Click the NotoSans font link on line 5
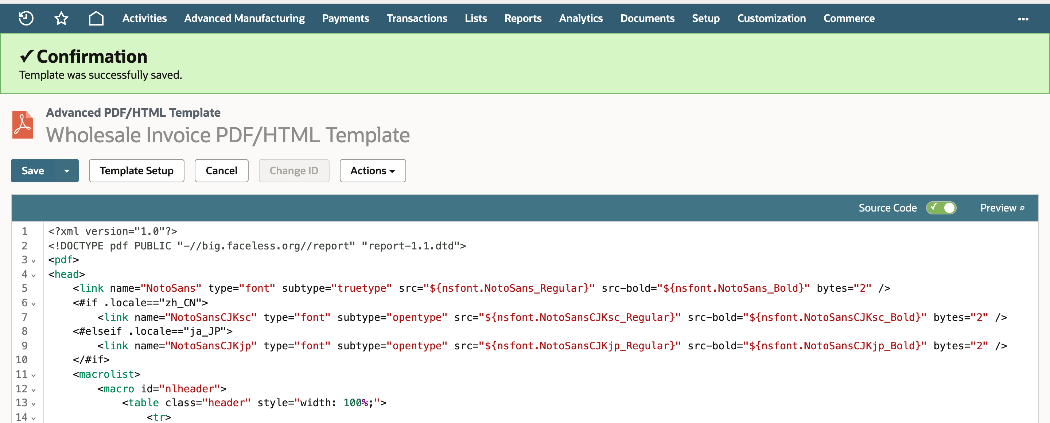Viewport: 1050px width, 423px height. coord(481,288)
